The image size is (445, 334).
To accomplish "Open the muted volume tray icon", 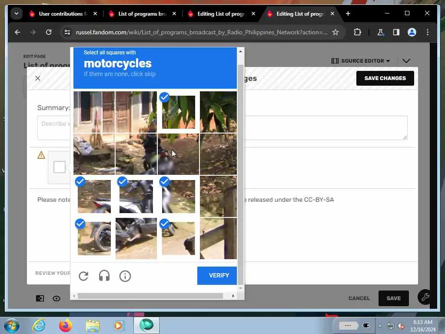I will point(401,326).
